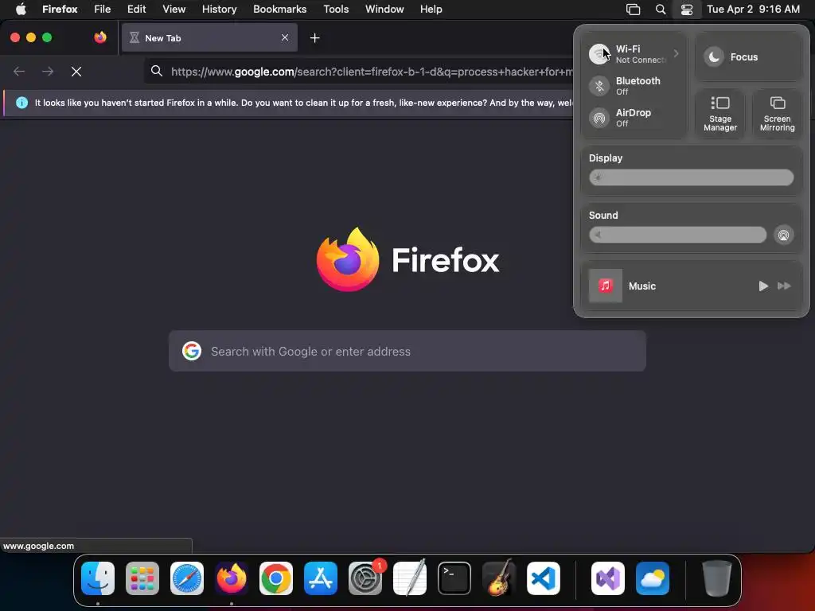Open the Edit menu
Screen dimensions: 815x611
137,10
